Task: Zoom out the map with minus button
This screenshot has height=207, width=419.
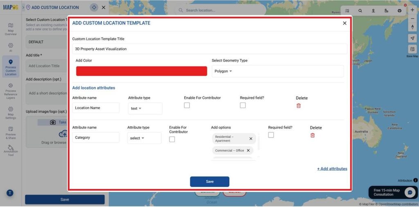Action: point(412,19)
